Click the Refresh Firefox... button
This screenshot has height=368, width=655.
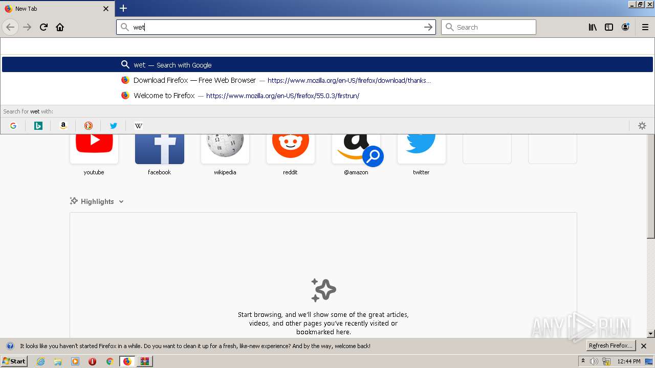pos(611,346)
